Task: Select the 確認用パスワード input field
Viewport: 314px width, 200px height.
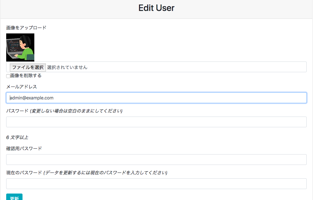Action: 156,160
